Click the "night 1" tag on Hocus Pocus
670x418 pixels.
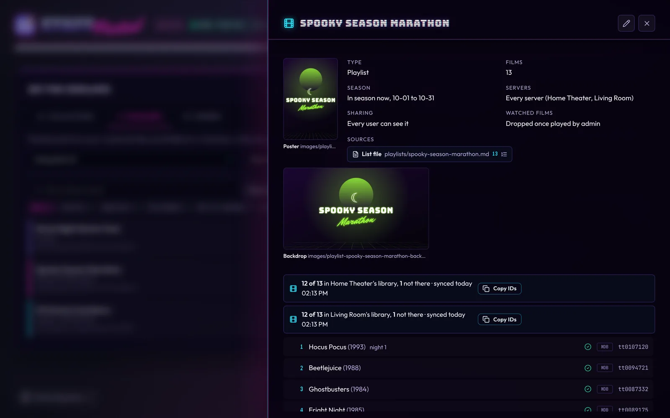click(x=378, y=347)
